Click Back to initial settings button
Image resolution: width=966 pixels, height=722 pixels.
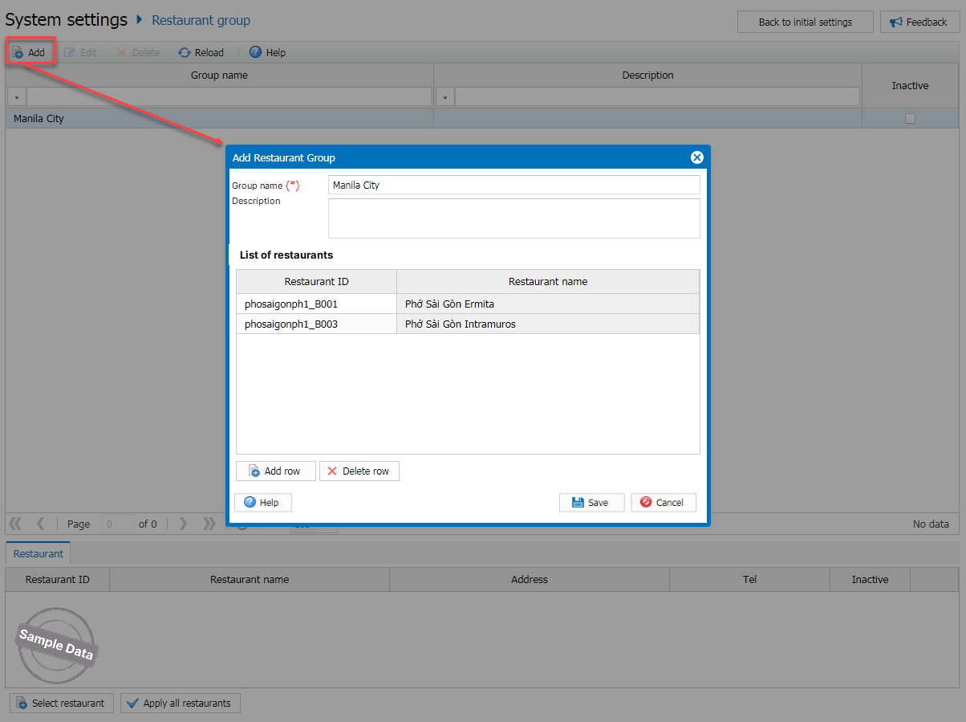(x=805, y=22)
